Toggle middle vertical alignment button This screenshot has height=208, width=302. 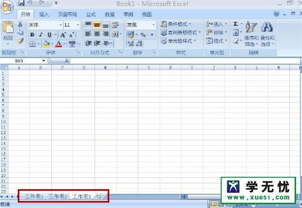97,25
